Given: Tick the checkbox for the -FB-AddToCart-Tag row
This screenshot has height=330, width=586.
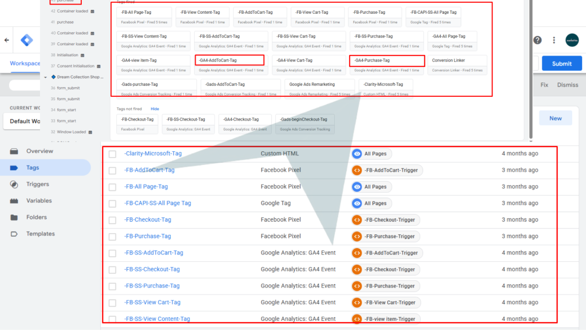Looking at the screenshot, I should 113,170.
